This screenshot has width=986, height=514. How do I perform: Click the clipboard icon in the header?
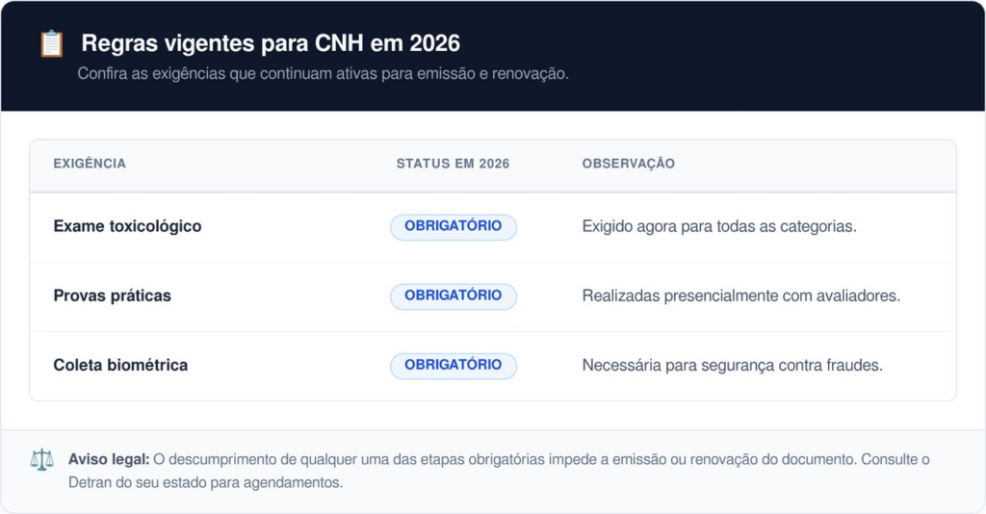click(x=52, y=44)
